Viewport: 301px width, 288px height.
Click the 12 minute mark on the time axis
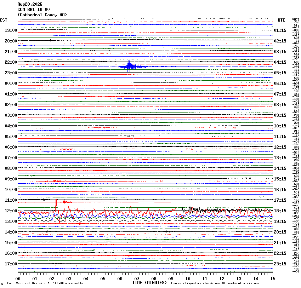[222, 279]
